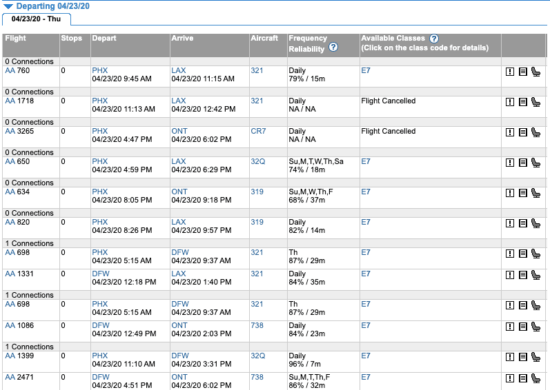This screenshot has width=550, height=390.
Task: Open seat map icon for AA 2471
Action: (536, 378)
